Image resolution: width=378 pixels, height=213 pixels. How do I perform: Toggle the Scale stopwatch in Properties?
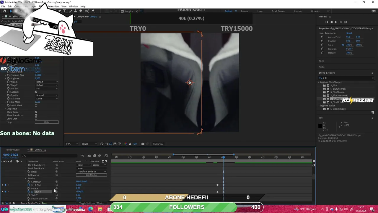322,45
